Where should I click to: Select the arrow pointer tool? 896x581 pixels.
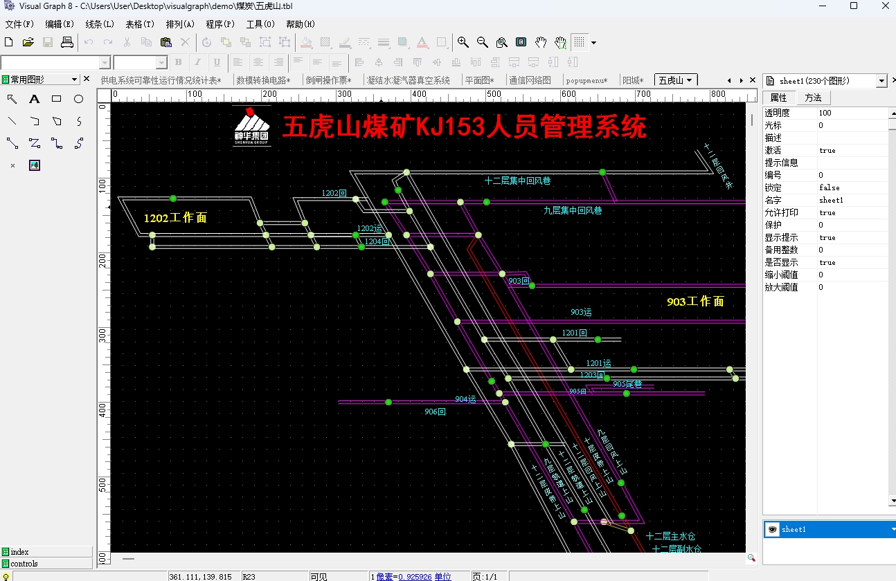(x=12, y=99)
